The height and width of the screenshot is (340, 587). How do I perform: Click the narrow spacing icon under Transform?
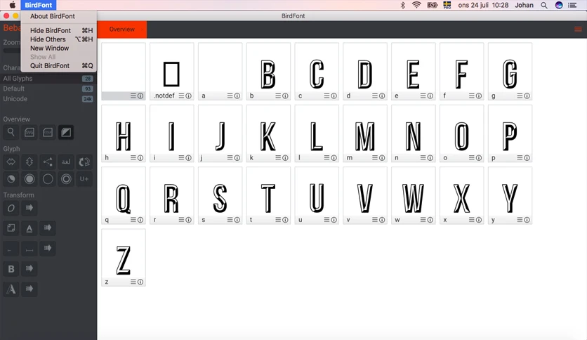tap(11, 248)
